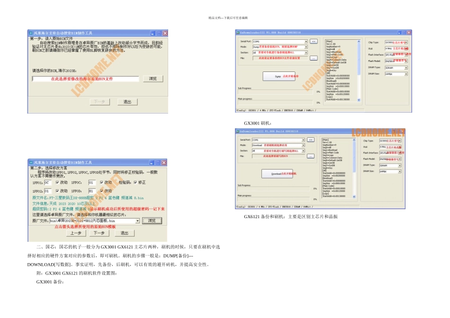Click the ... browse button in the Download-mode window
Viewport: 450px width, 318px height.
(311, 156)
